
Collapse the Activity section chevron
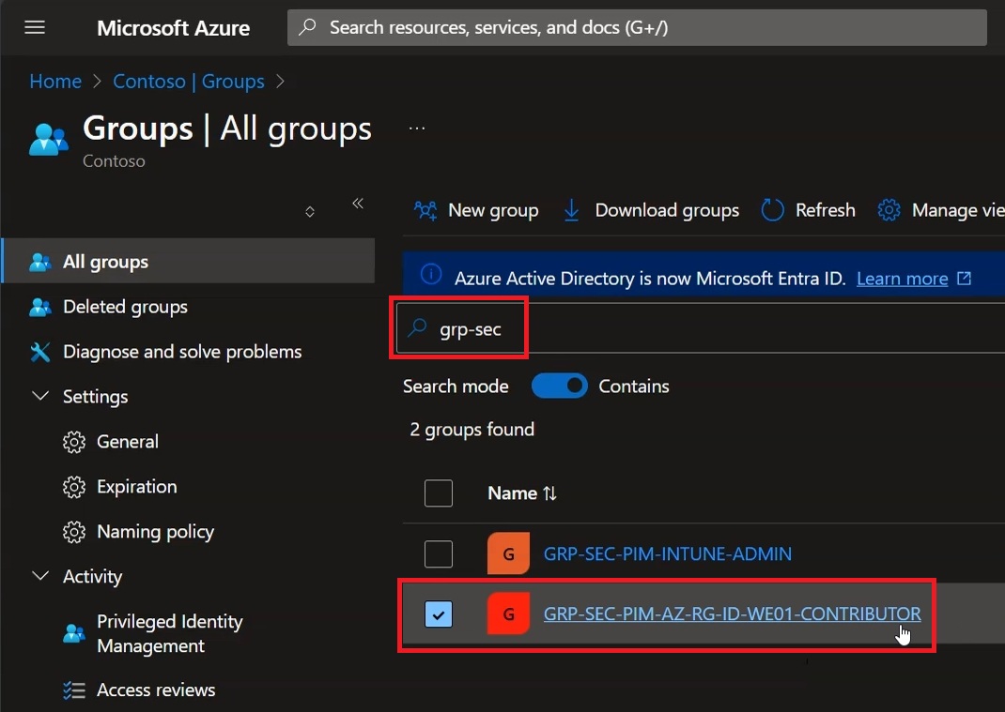[40, 576]
